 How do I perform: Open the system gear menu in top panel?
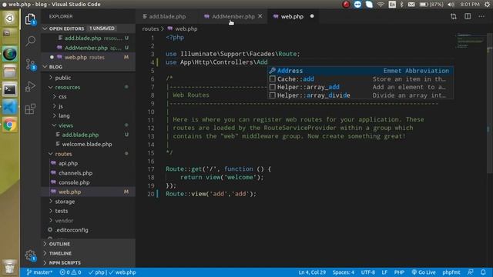(487, 5)
